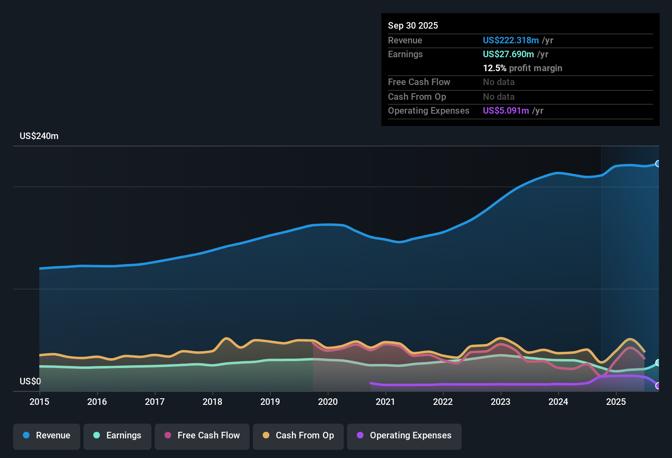Select the Sep 30 2025 tooltip header
The image size is (672, 458).
(413, 25)
